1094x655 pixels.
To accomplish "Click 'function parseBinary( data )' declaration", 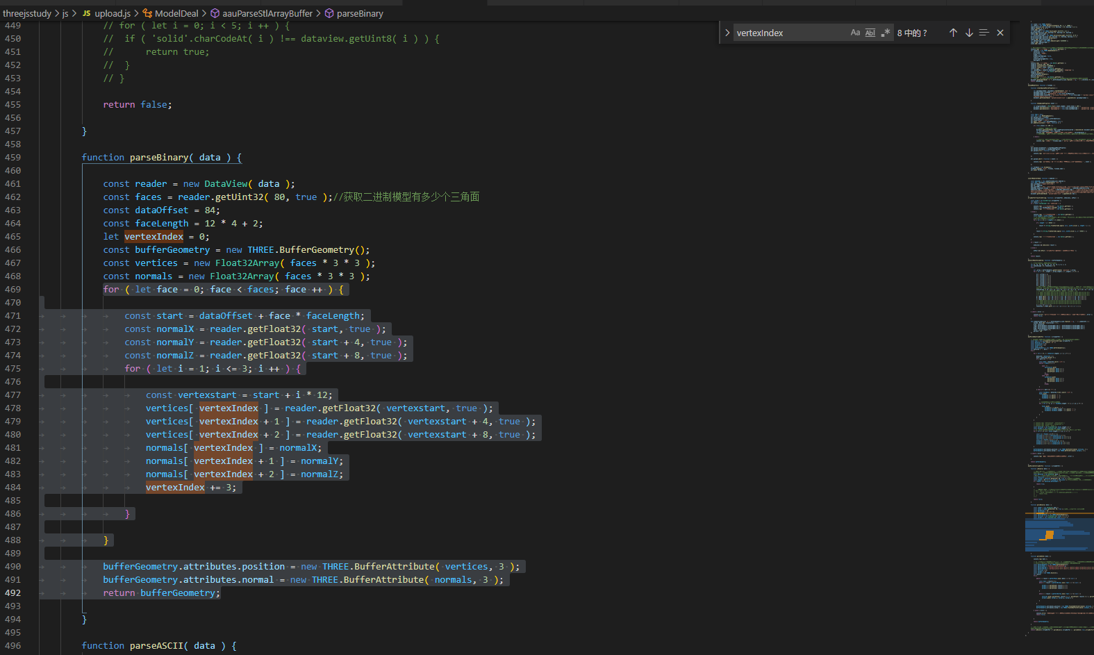I will click(161, 157).
